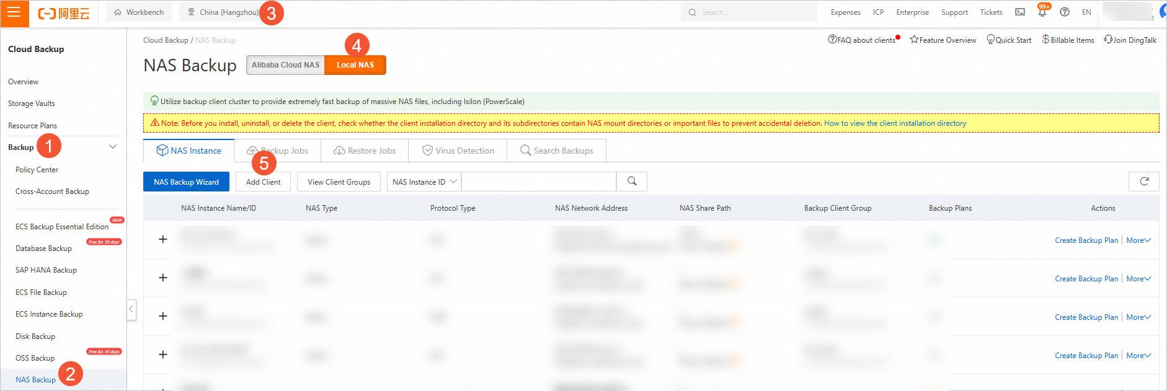
Task: Open the Tickets menu
Action: coord(991,12)
